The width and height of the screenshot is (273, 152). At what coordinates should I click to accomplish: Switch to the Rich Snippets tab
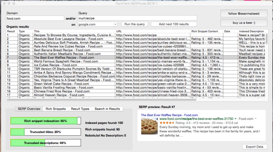56,109
